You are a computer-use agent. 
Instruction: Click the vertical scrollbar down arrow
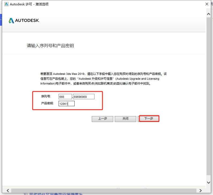208,182
